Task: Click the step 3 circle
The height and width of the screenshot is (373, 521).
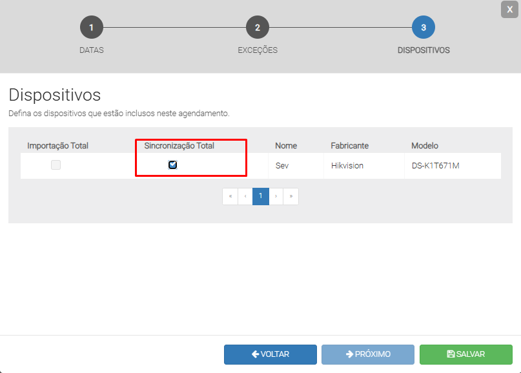Action: click(424, 28)
